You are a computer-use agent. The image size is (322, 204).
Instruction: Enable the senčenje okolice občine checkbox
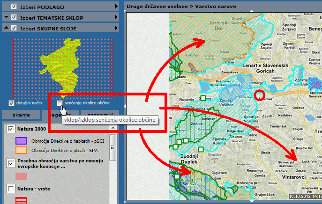point(60,102)
